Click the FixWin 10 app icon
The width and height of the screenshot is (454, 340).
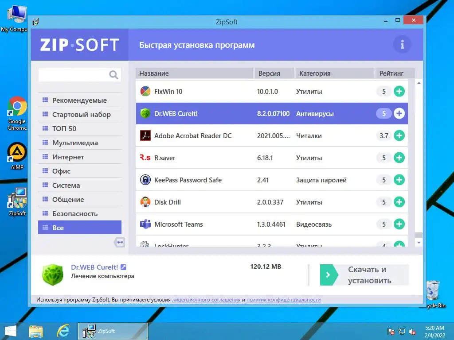coord(145,91)
